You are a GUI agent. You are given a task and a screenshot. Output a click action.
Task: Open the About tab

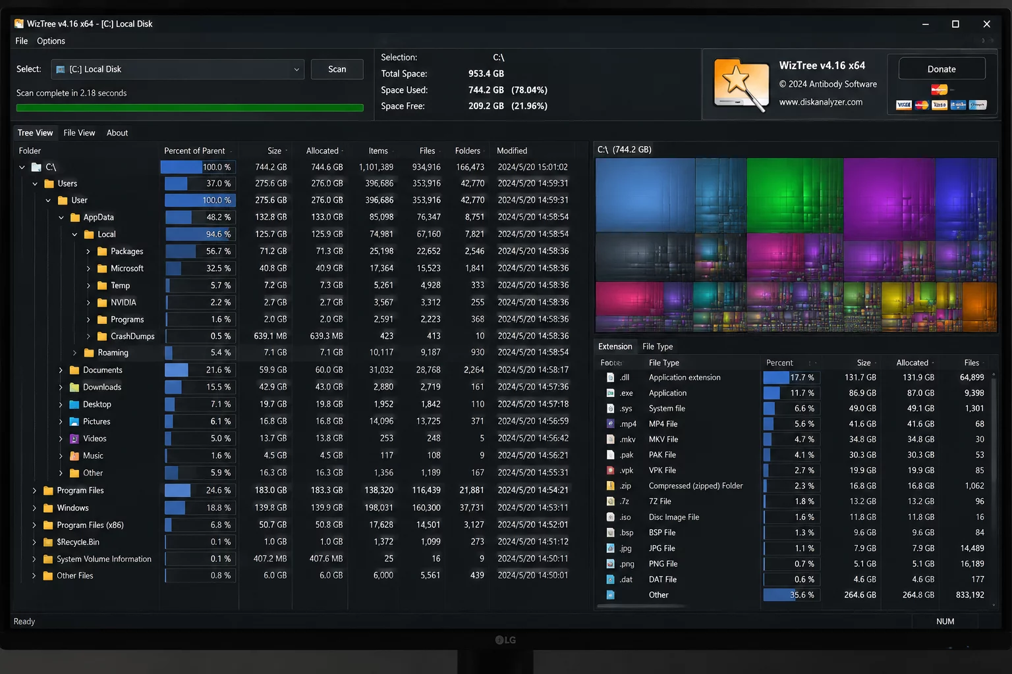(117, 133)
